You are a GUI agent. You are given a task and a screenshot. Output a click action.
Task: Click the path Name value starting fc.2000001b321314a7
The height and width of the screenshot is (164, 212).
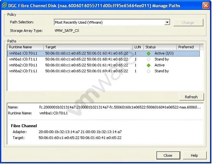click(x=120, y=107)
